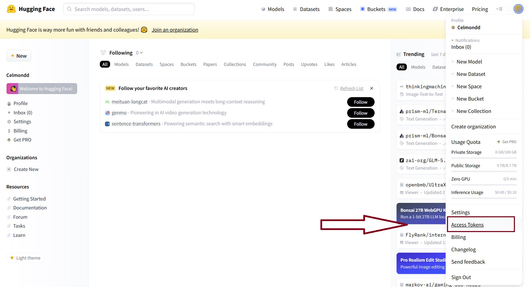Image resolution: width=530 pixels, height=287 pixels.
Task: Choose Create organization in the profile menu
Action: [x=473, y=127]
